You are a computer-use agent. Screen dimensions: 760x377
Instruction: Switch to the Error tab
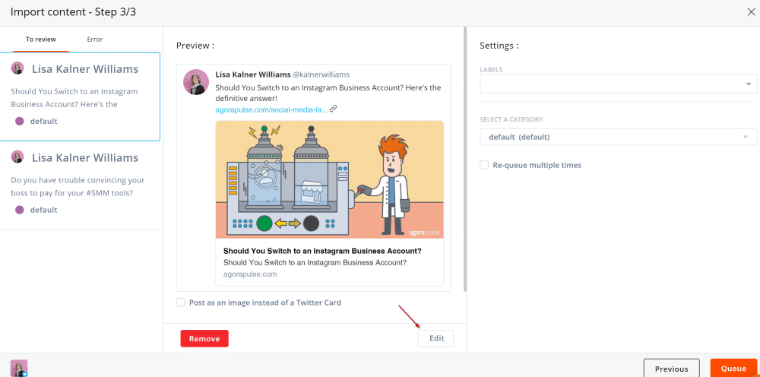tap(94, 40)
